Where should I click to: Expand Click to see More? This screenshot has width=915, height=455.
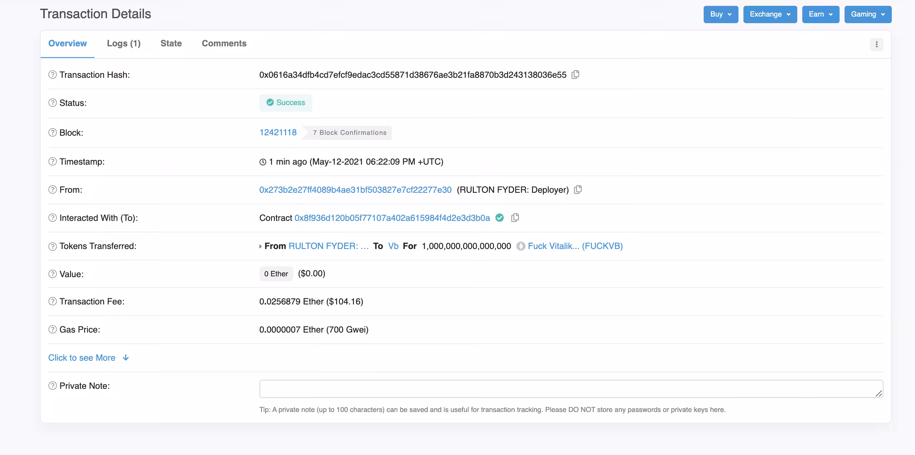pyautogui.click(x=89, y=358)
